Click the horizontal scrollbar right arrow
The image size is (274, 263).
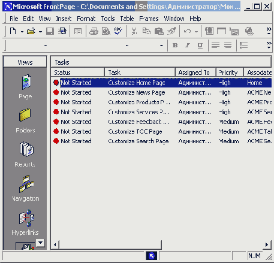point(267,244)
